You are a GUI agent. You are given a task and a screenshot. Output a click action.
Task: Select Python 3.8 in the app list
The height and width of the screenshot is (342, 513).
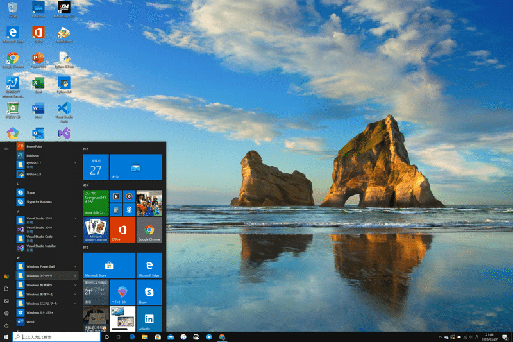[47, 174]
